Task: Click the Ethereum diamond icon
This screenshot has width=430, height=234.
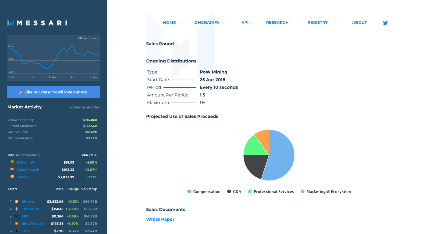Action: 17,209
